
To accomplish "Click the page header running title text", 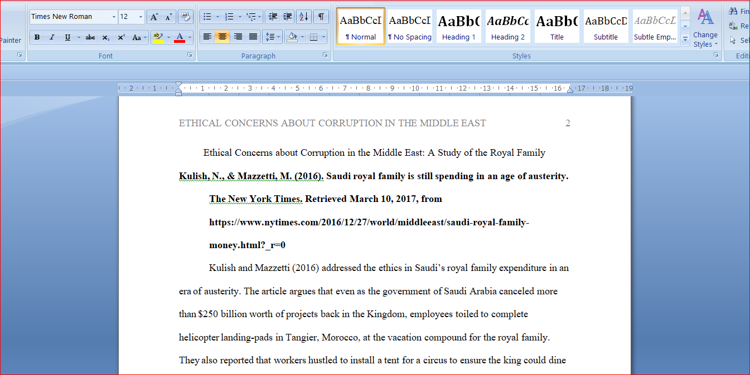I will [x=332, y=123].
